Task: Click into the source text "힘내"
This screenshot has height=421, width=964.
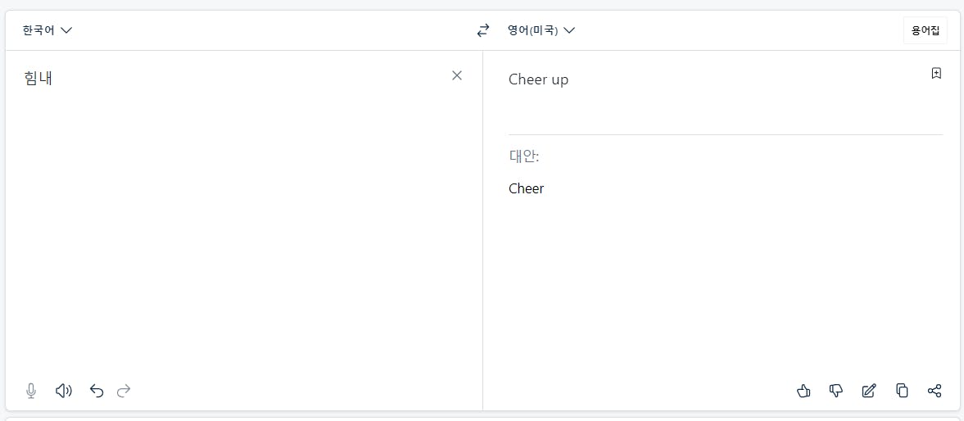Action: pos(38,79)
